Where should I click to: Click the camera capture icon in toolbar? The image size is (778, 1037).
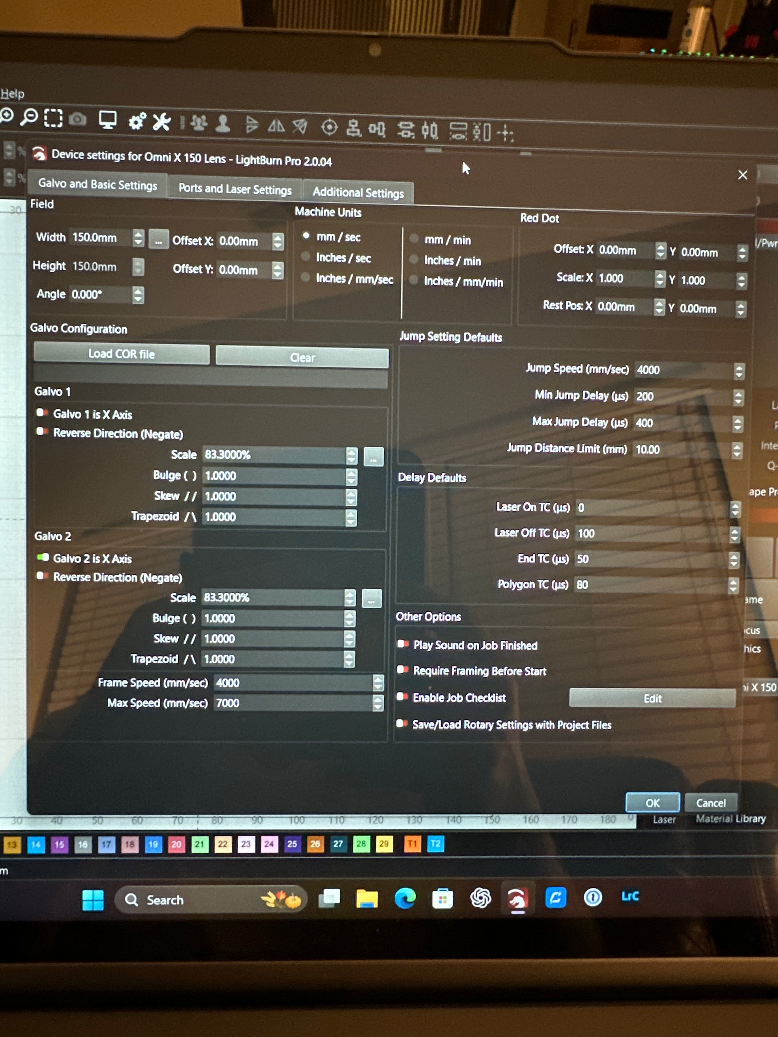(78, 119)
